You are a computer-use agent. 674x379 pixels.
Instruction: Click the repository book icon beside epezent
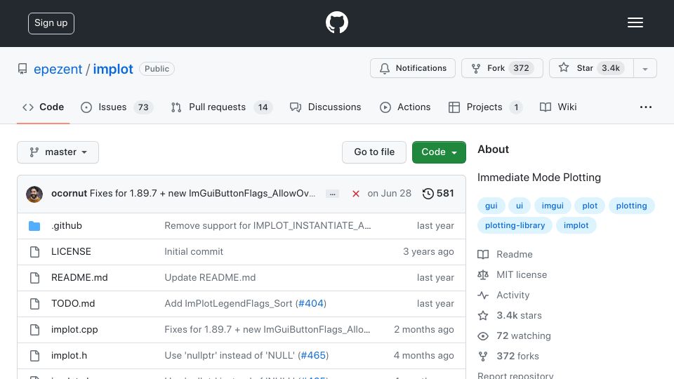[x=22, y=69]
